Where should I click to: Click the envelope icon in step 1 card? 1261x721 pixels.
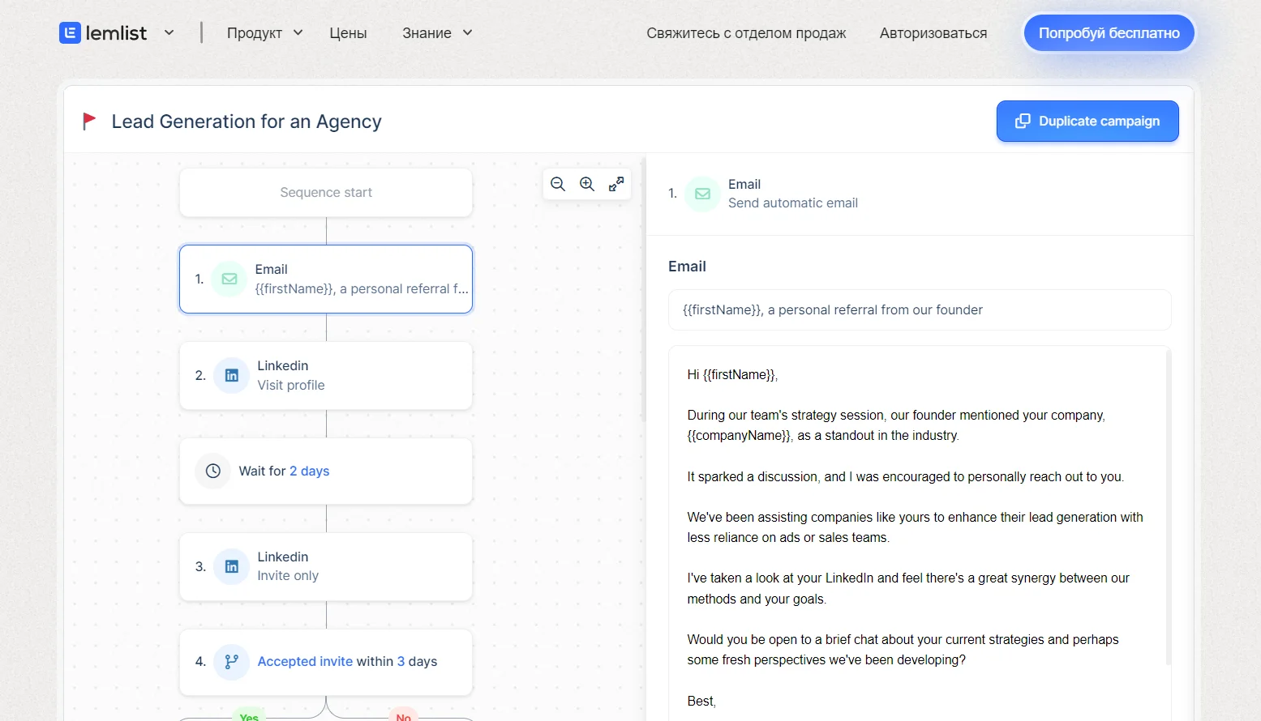point(229,279)
